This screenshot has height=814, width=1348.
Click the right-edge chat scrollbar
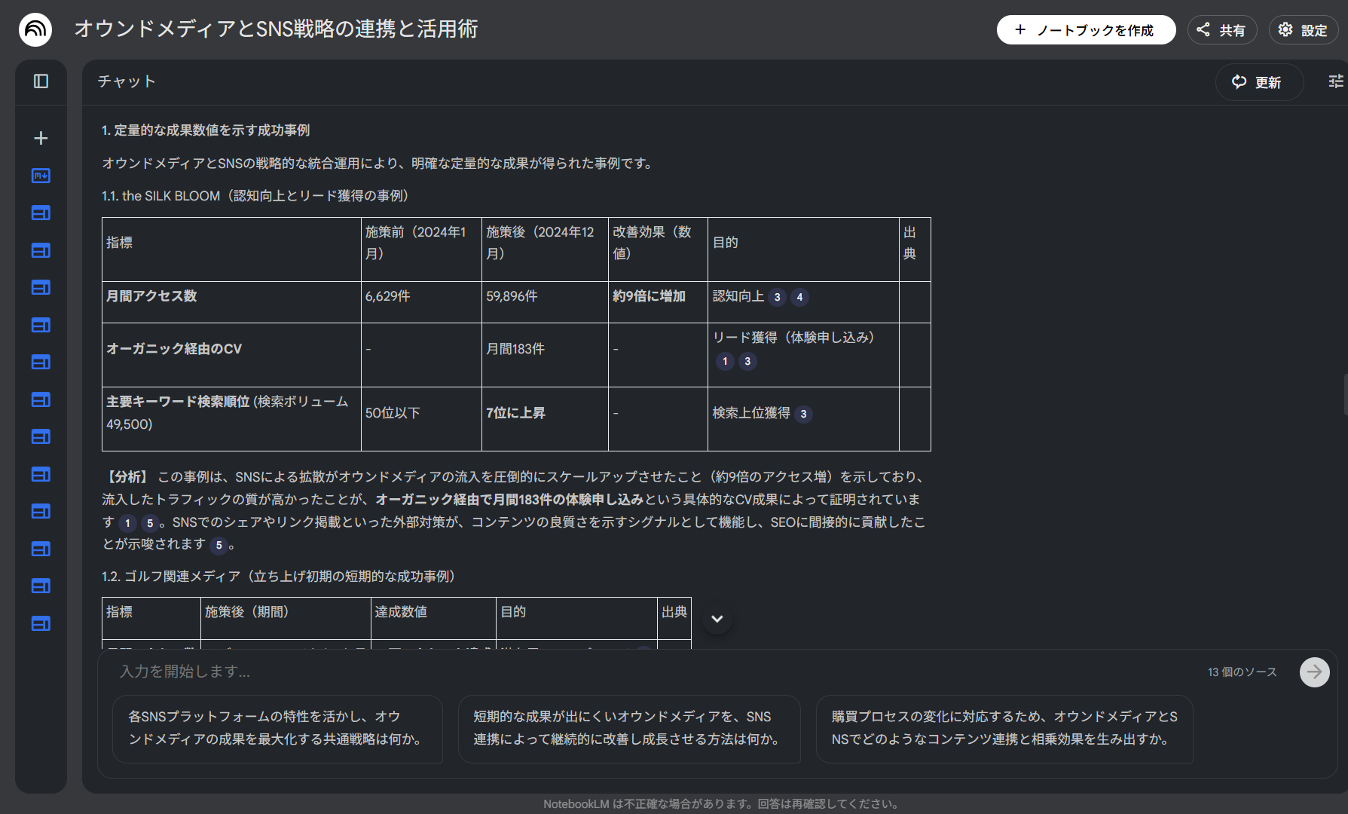(1344, 392)
